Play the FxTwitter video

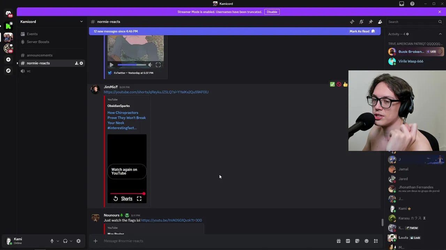click(111, 65)
